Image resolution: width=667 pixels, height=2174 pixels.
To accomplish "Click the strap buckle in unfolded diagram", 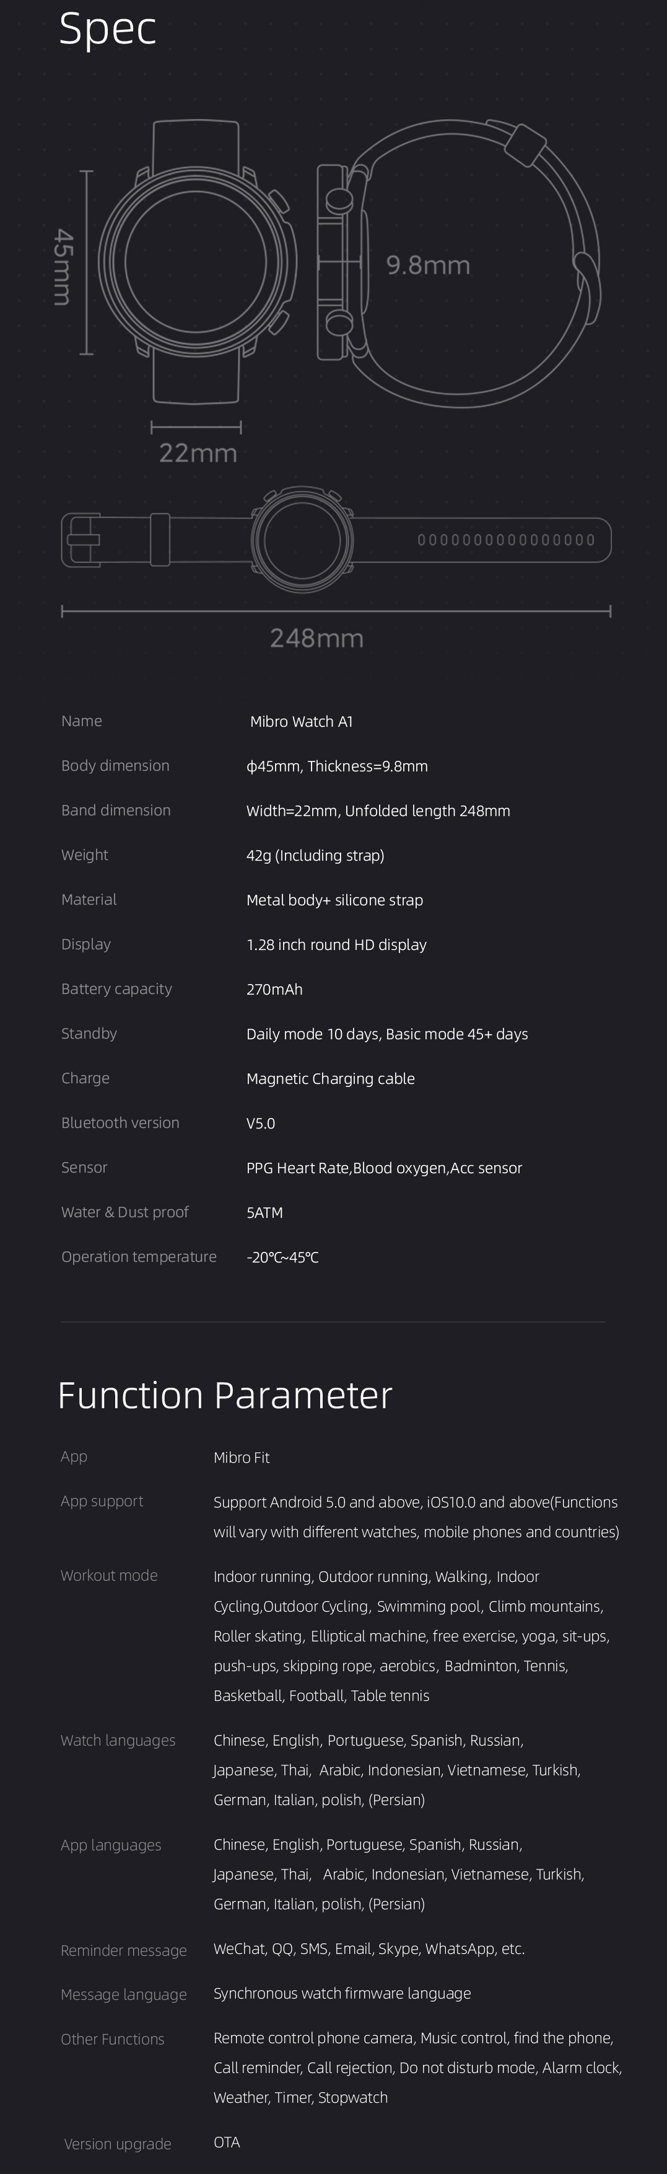I will click(82, 540).
